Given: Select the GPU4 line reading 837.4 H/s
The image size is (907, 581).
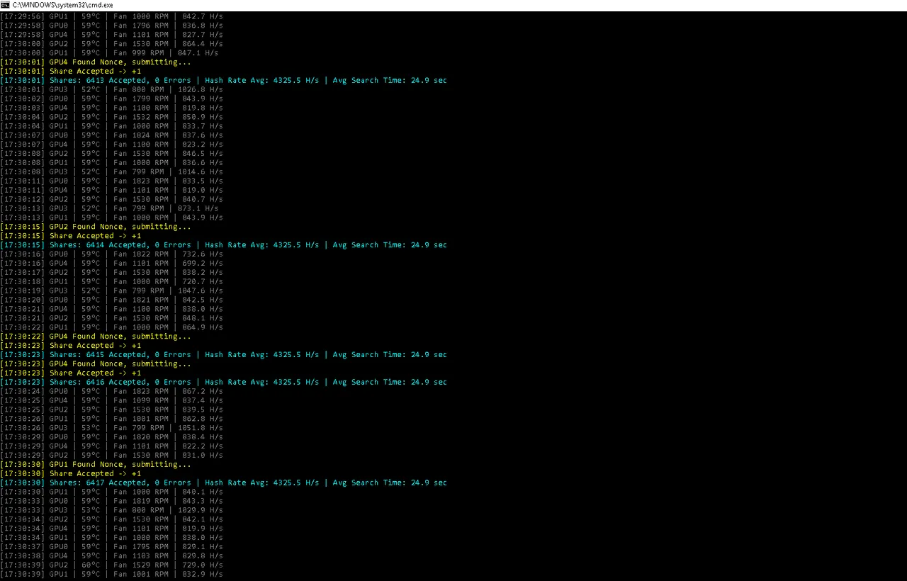Looking at the screenshot, I should 111,400.
